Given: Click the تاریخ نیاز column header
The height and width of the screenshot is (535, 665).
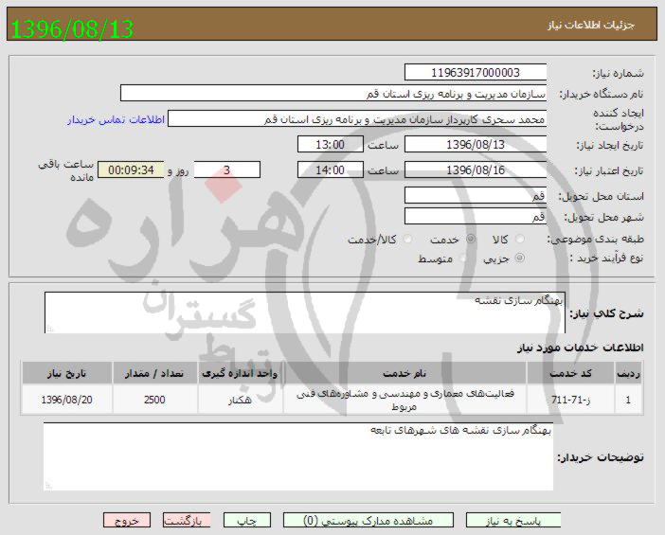Looking at the screenshot, I should pyautogui.click(x=67, y=373).
